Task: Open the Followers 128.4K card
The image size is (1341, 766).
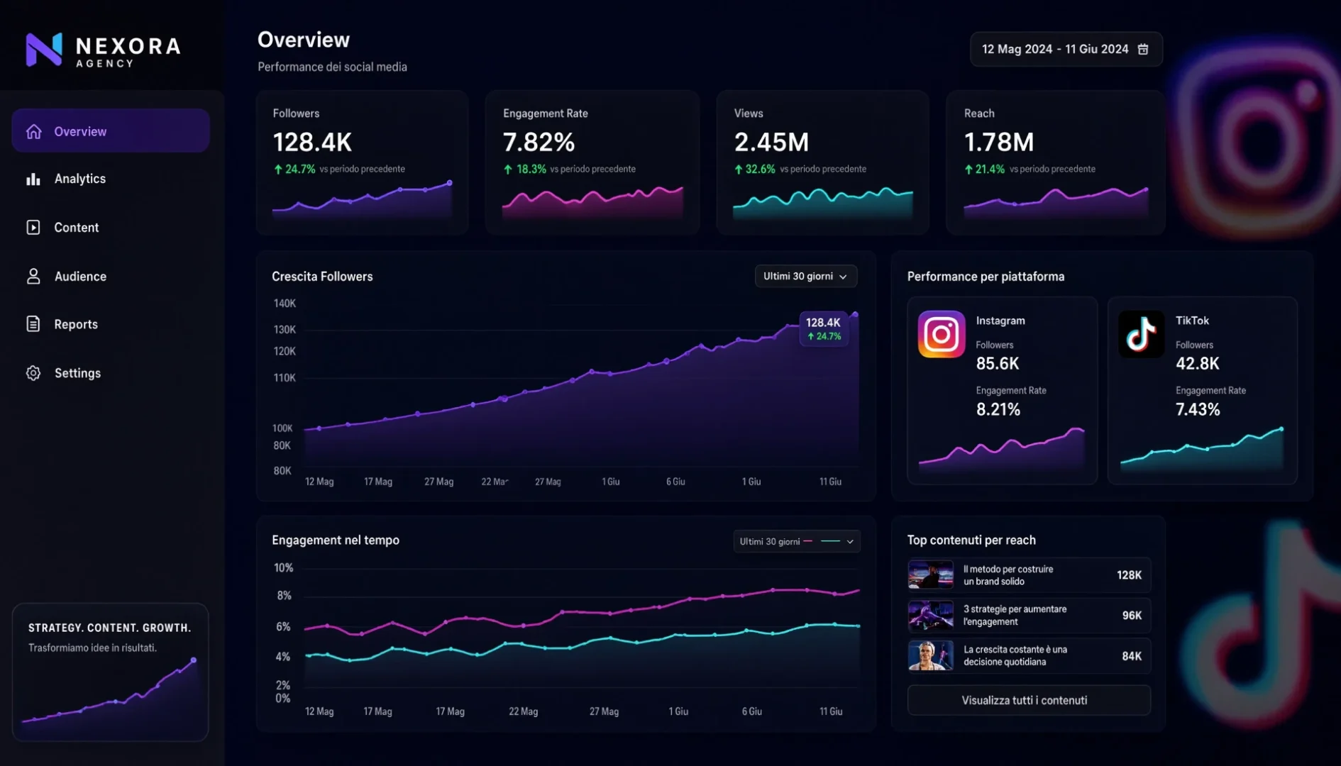Action: click(x=362, y=162)
